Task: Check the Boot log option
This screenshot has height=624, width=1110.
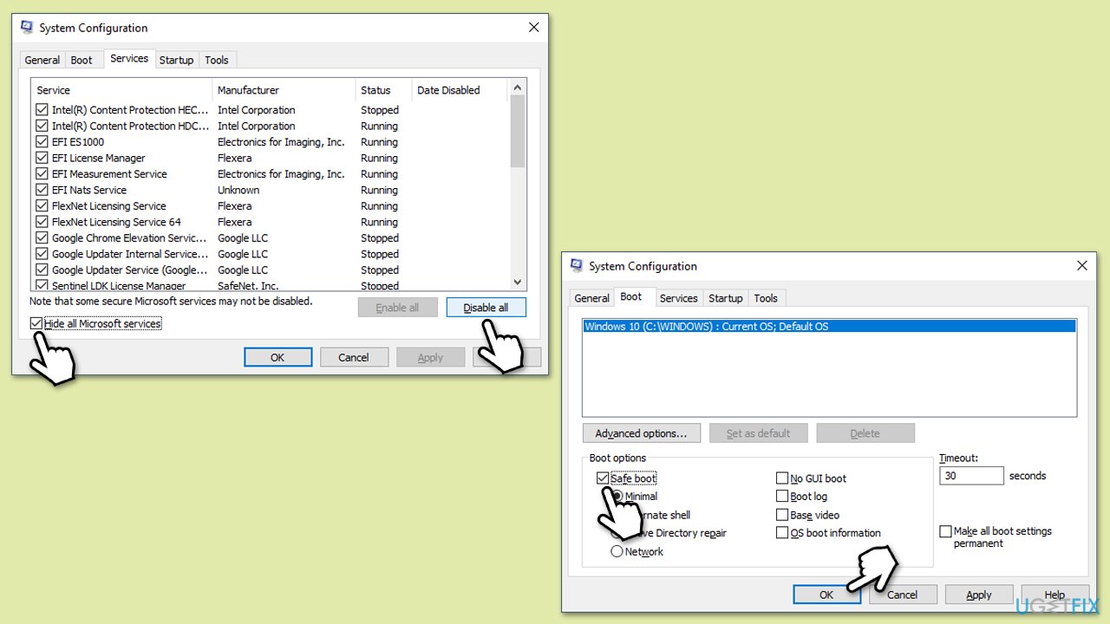Action: pyautogui.click(x=782, y=497)
